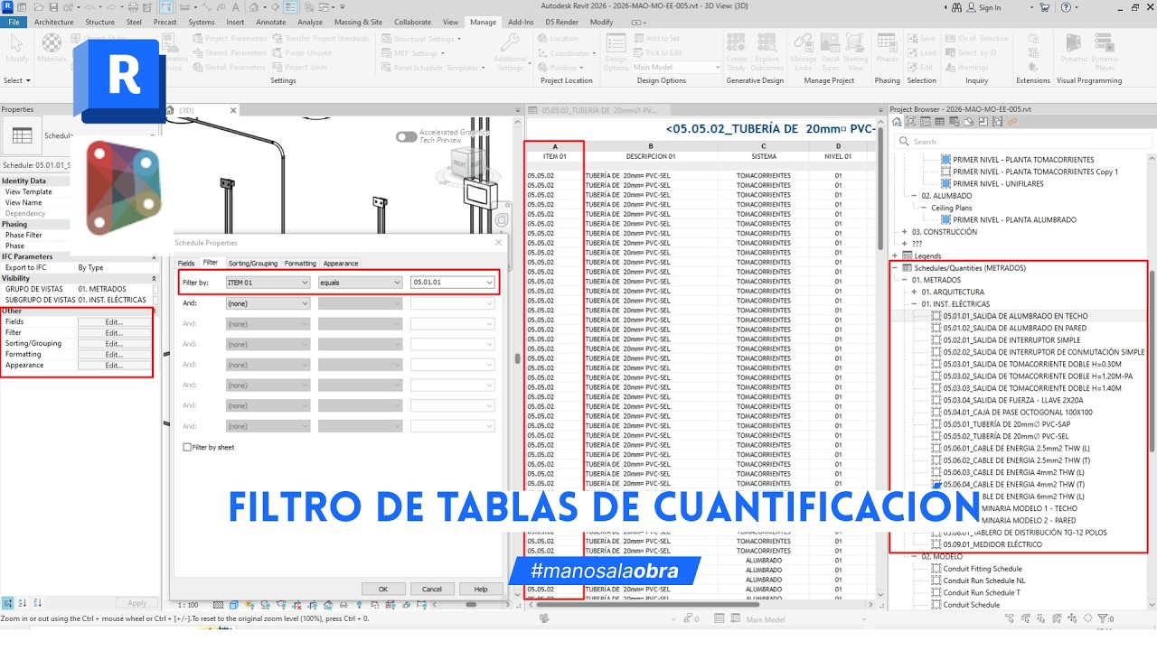Select the Modify arrow tool

point(17,48)
